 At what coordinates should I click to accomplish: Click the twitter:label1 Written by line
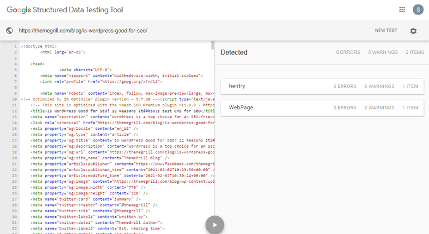[89, 217]
